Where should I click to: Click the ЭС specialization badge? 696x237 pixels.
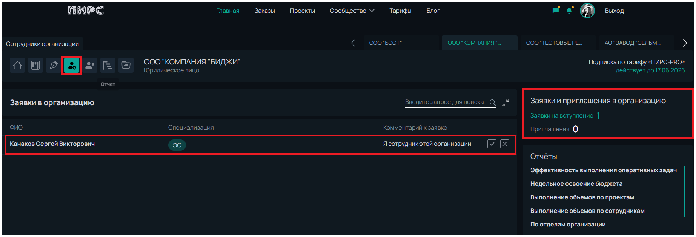pos(177,145)
